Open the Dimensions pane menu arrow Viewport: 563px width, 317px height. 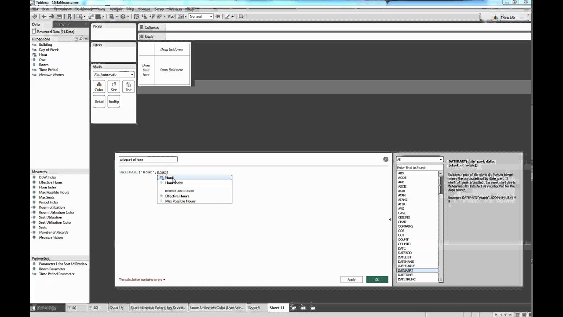(86, 39)
